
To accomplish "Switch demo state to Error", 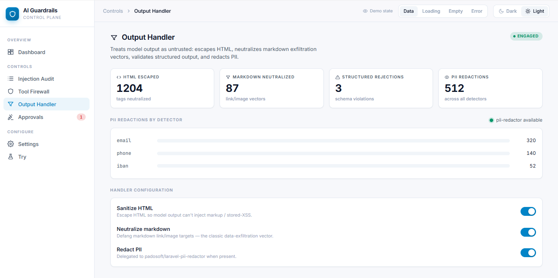I will tap(477, 11).
